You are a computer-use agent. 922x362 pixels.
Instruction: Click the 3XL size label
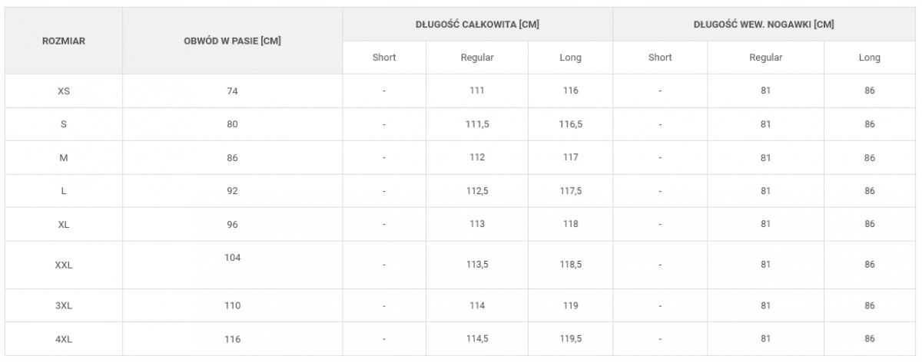click(63, 305)
